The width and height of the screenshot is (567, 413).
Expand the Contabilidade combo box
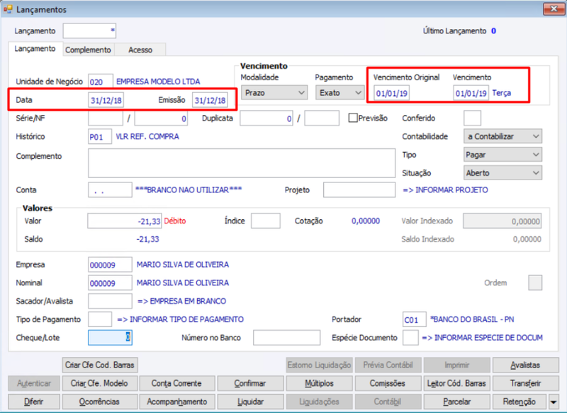[x=503, y=136]
